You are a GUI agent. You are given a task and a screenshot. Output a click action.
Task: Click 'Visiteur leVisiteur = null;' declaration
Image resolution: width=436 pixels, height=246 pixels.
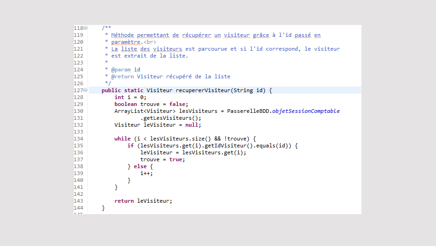tap(158, 125)
